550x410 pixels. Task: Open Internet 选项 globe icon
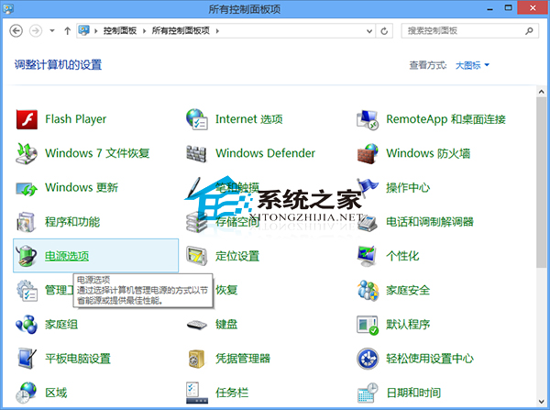(x=197, y=119)
